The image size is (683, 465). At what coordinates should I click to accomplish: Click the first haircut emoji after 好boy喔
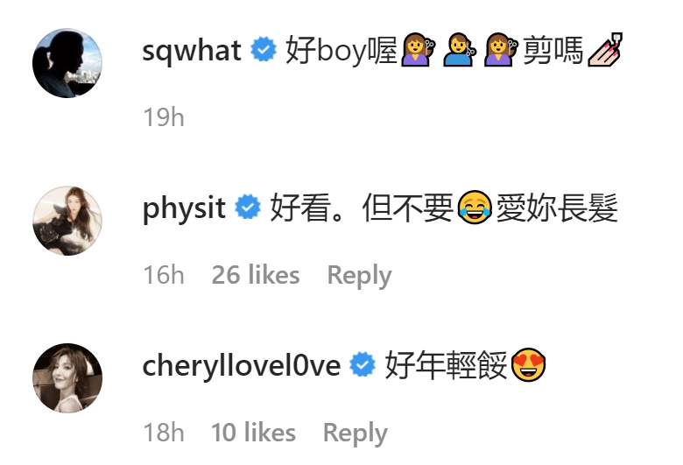[418, 50]
